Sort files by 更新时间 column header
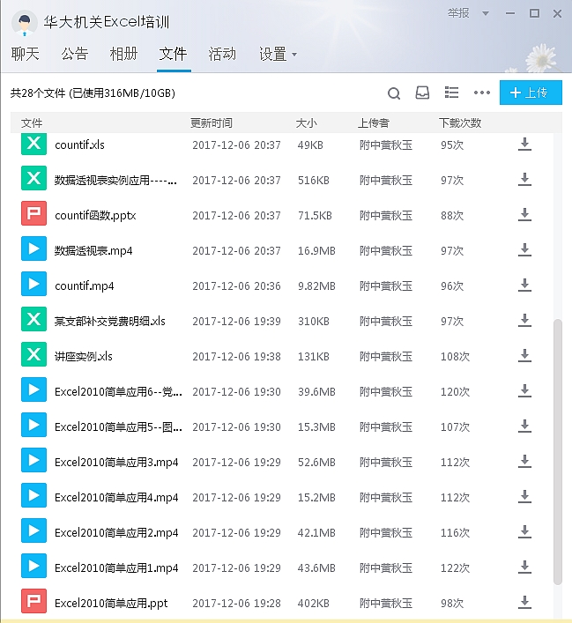The image size is (572, 623). pos(212,122)
